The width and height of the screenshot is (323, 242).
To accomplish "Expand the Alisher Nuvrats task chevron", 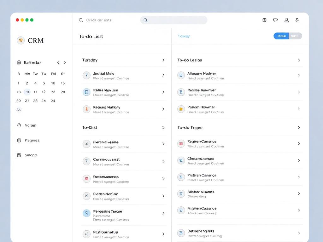I will click(x=298, y=194).
